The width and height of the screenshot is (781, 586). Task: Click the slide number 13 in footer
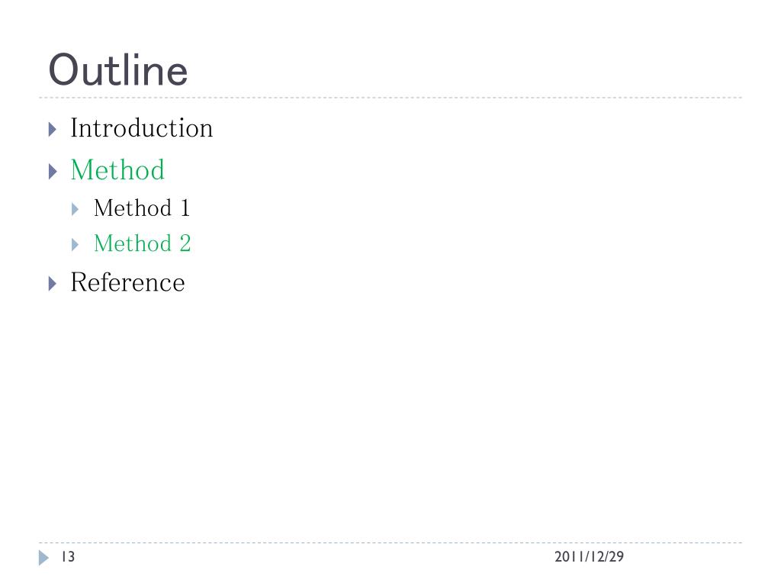coord(68,556)
